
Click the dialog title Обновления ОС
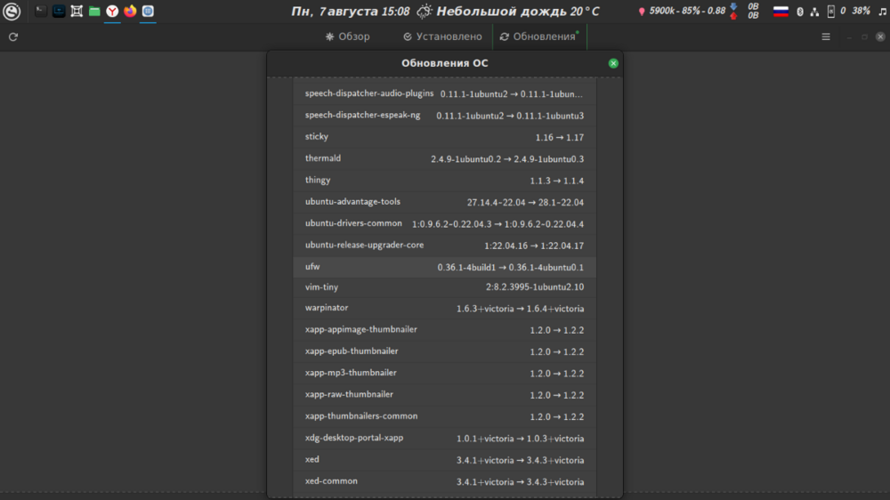[444, 63]
